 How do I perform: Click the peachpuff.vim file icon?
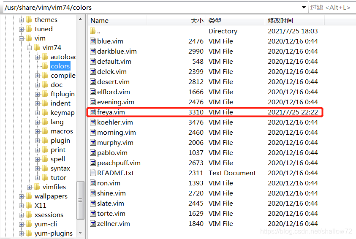click(x=93, y=163)
